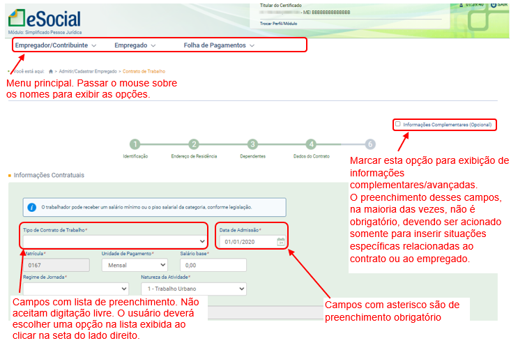Open the Empregado menu

pos(135,45)
